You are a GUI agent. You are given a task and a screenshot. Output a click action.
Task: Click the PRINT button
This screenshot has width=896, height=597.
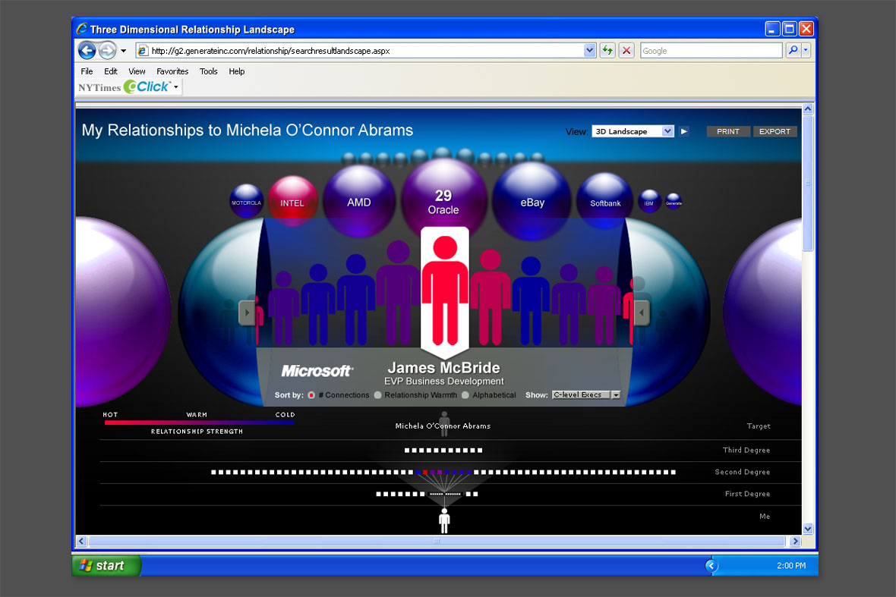728,131
